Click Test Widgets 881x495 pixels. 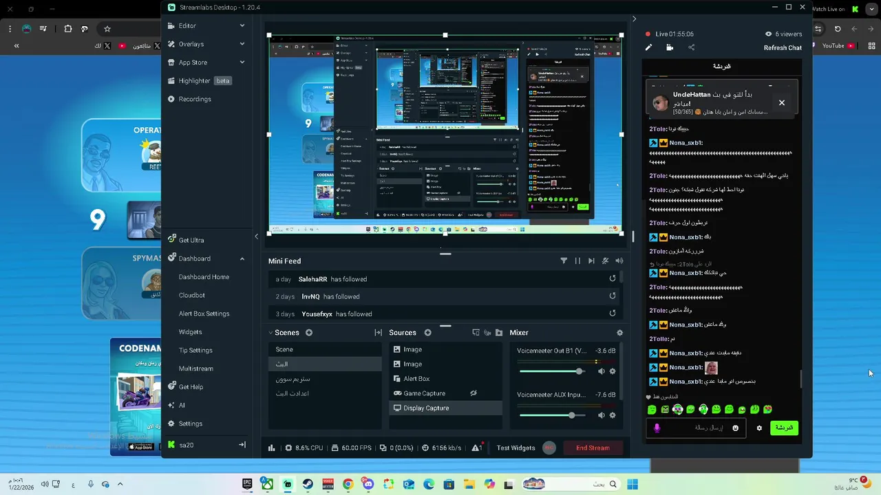pos(516,448)
